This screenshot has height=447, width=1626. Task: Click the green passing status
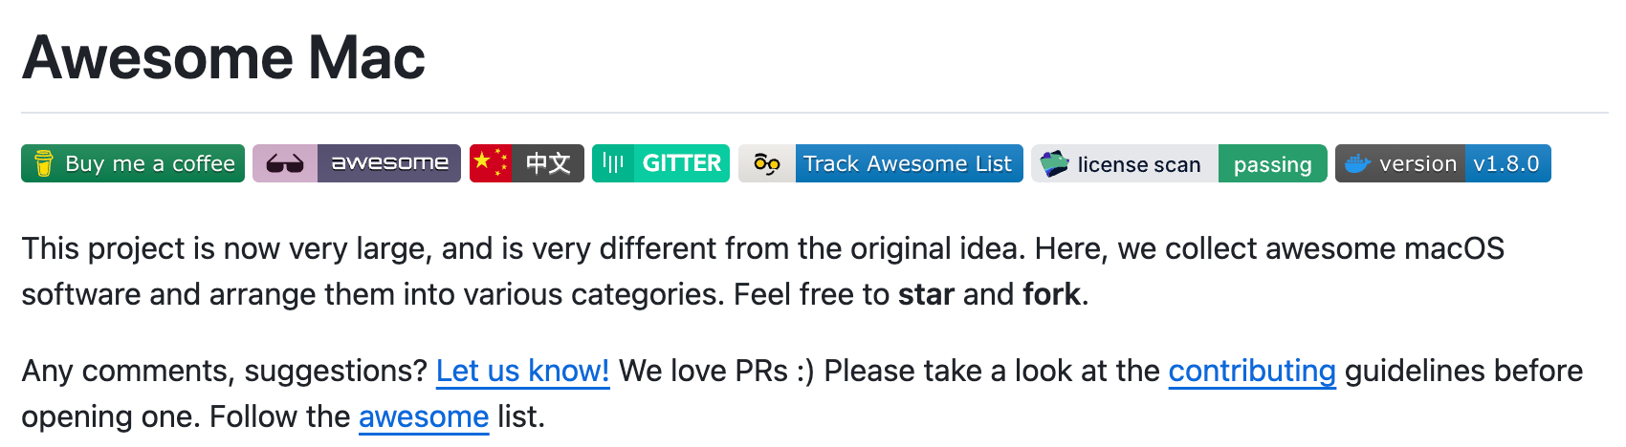(x=1272, y=164)
